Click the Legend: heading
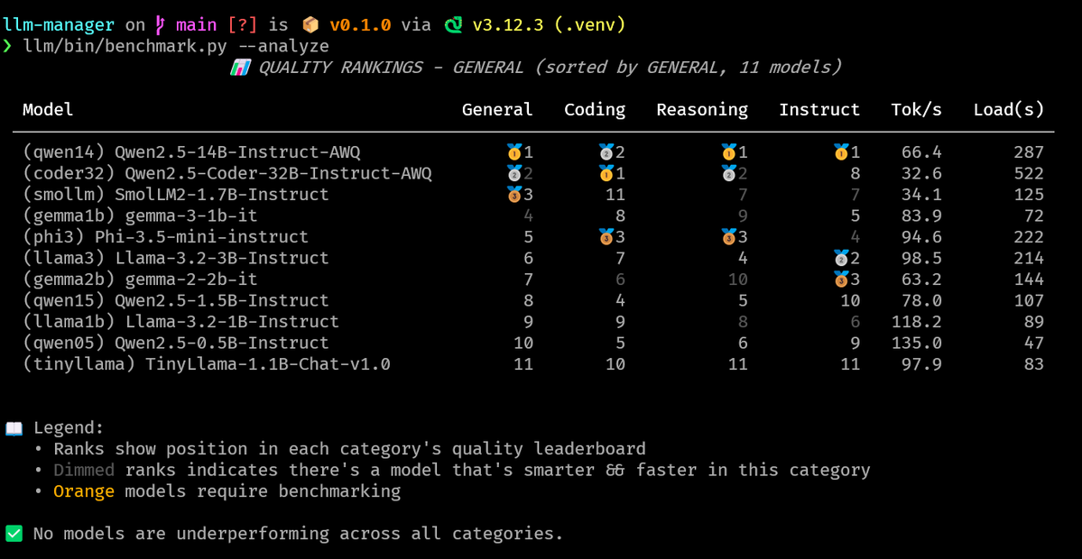This screenshot has height=559, width=1082. point(69,428)
